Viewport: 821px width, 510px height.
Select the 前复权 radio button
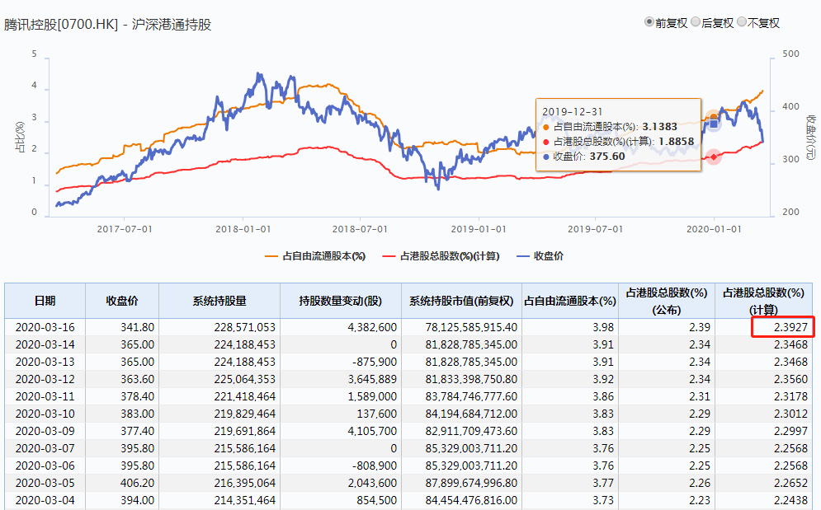[x=649, y=22]
